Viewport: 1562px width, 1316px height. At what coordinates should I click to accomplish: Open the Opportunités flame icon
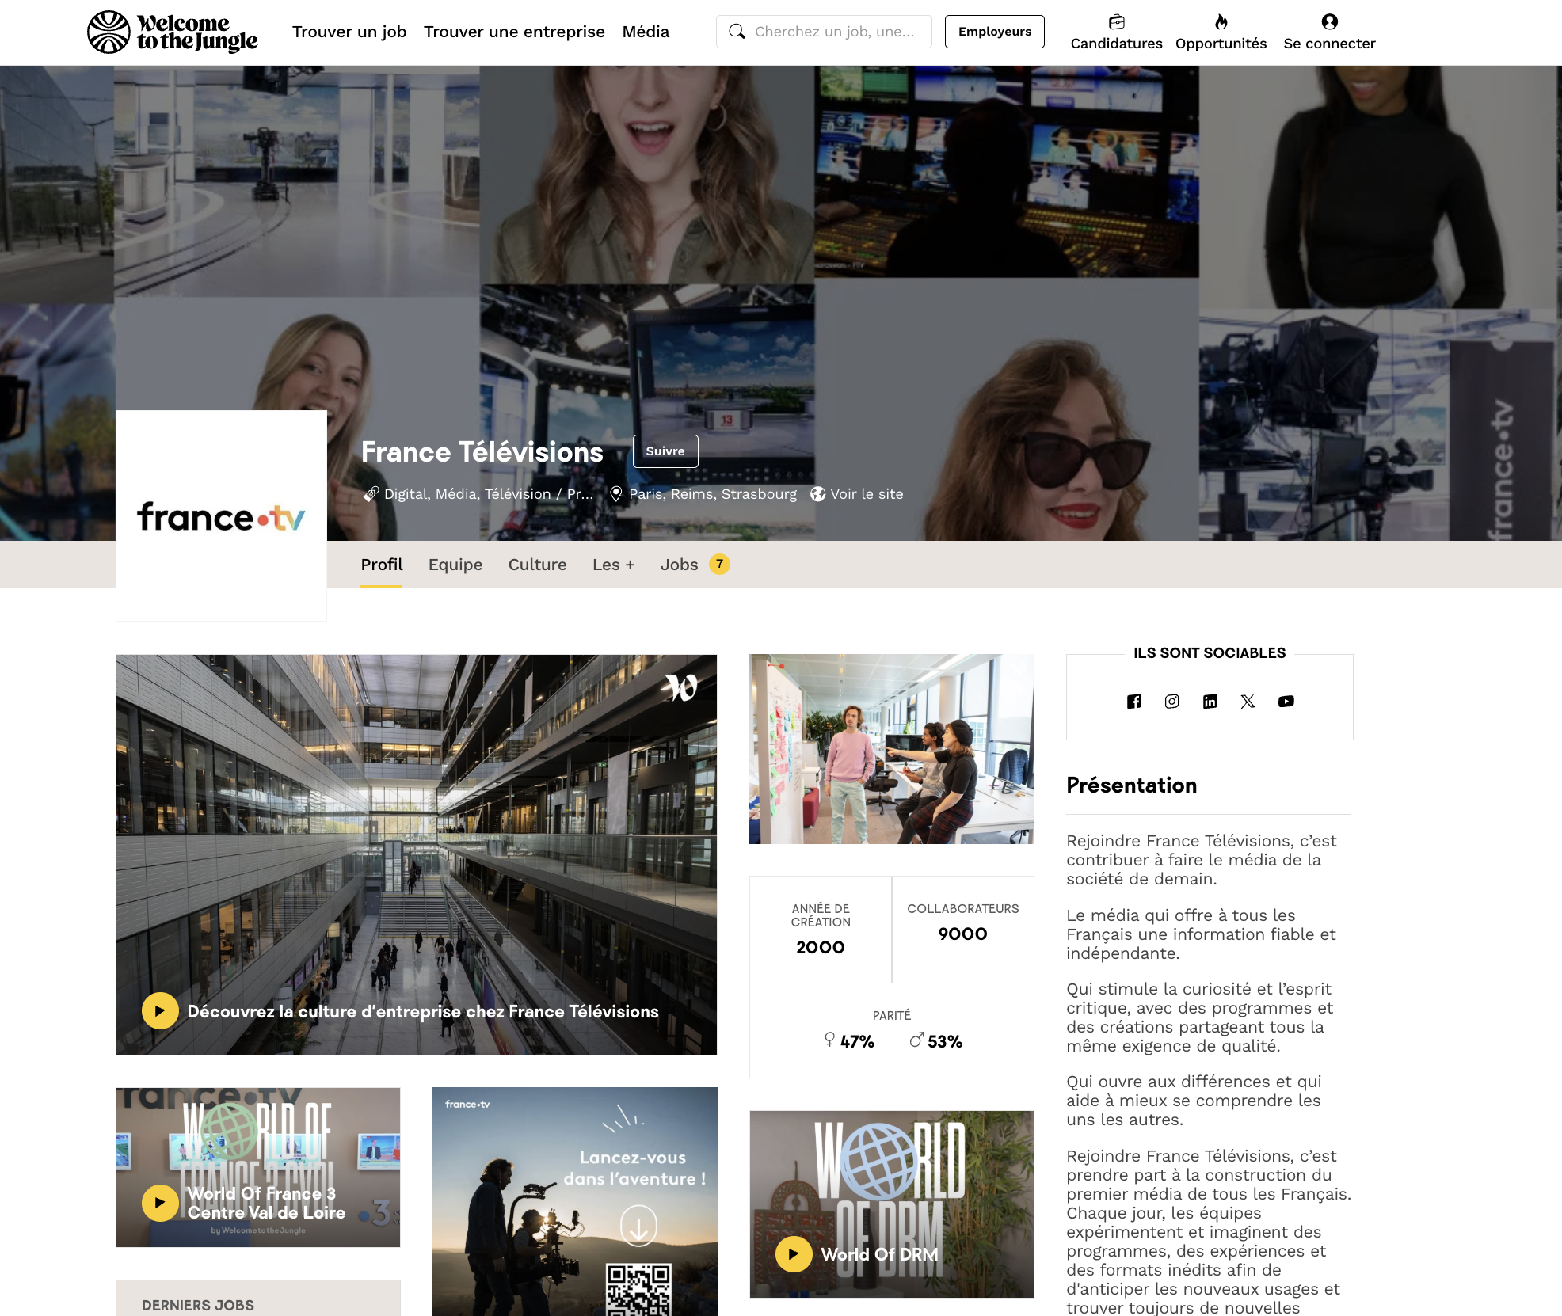point(1221,21)
